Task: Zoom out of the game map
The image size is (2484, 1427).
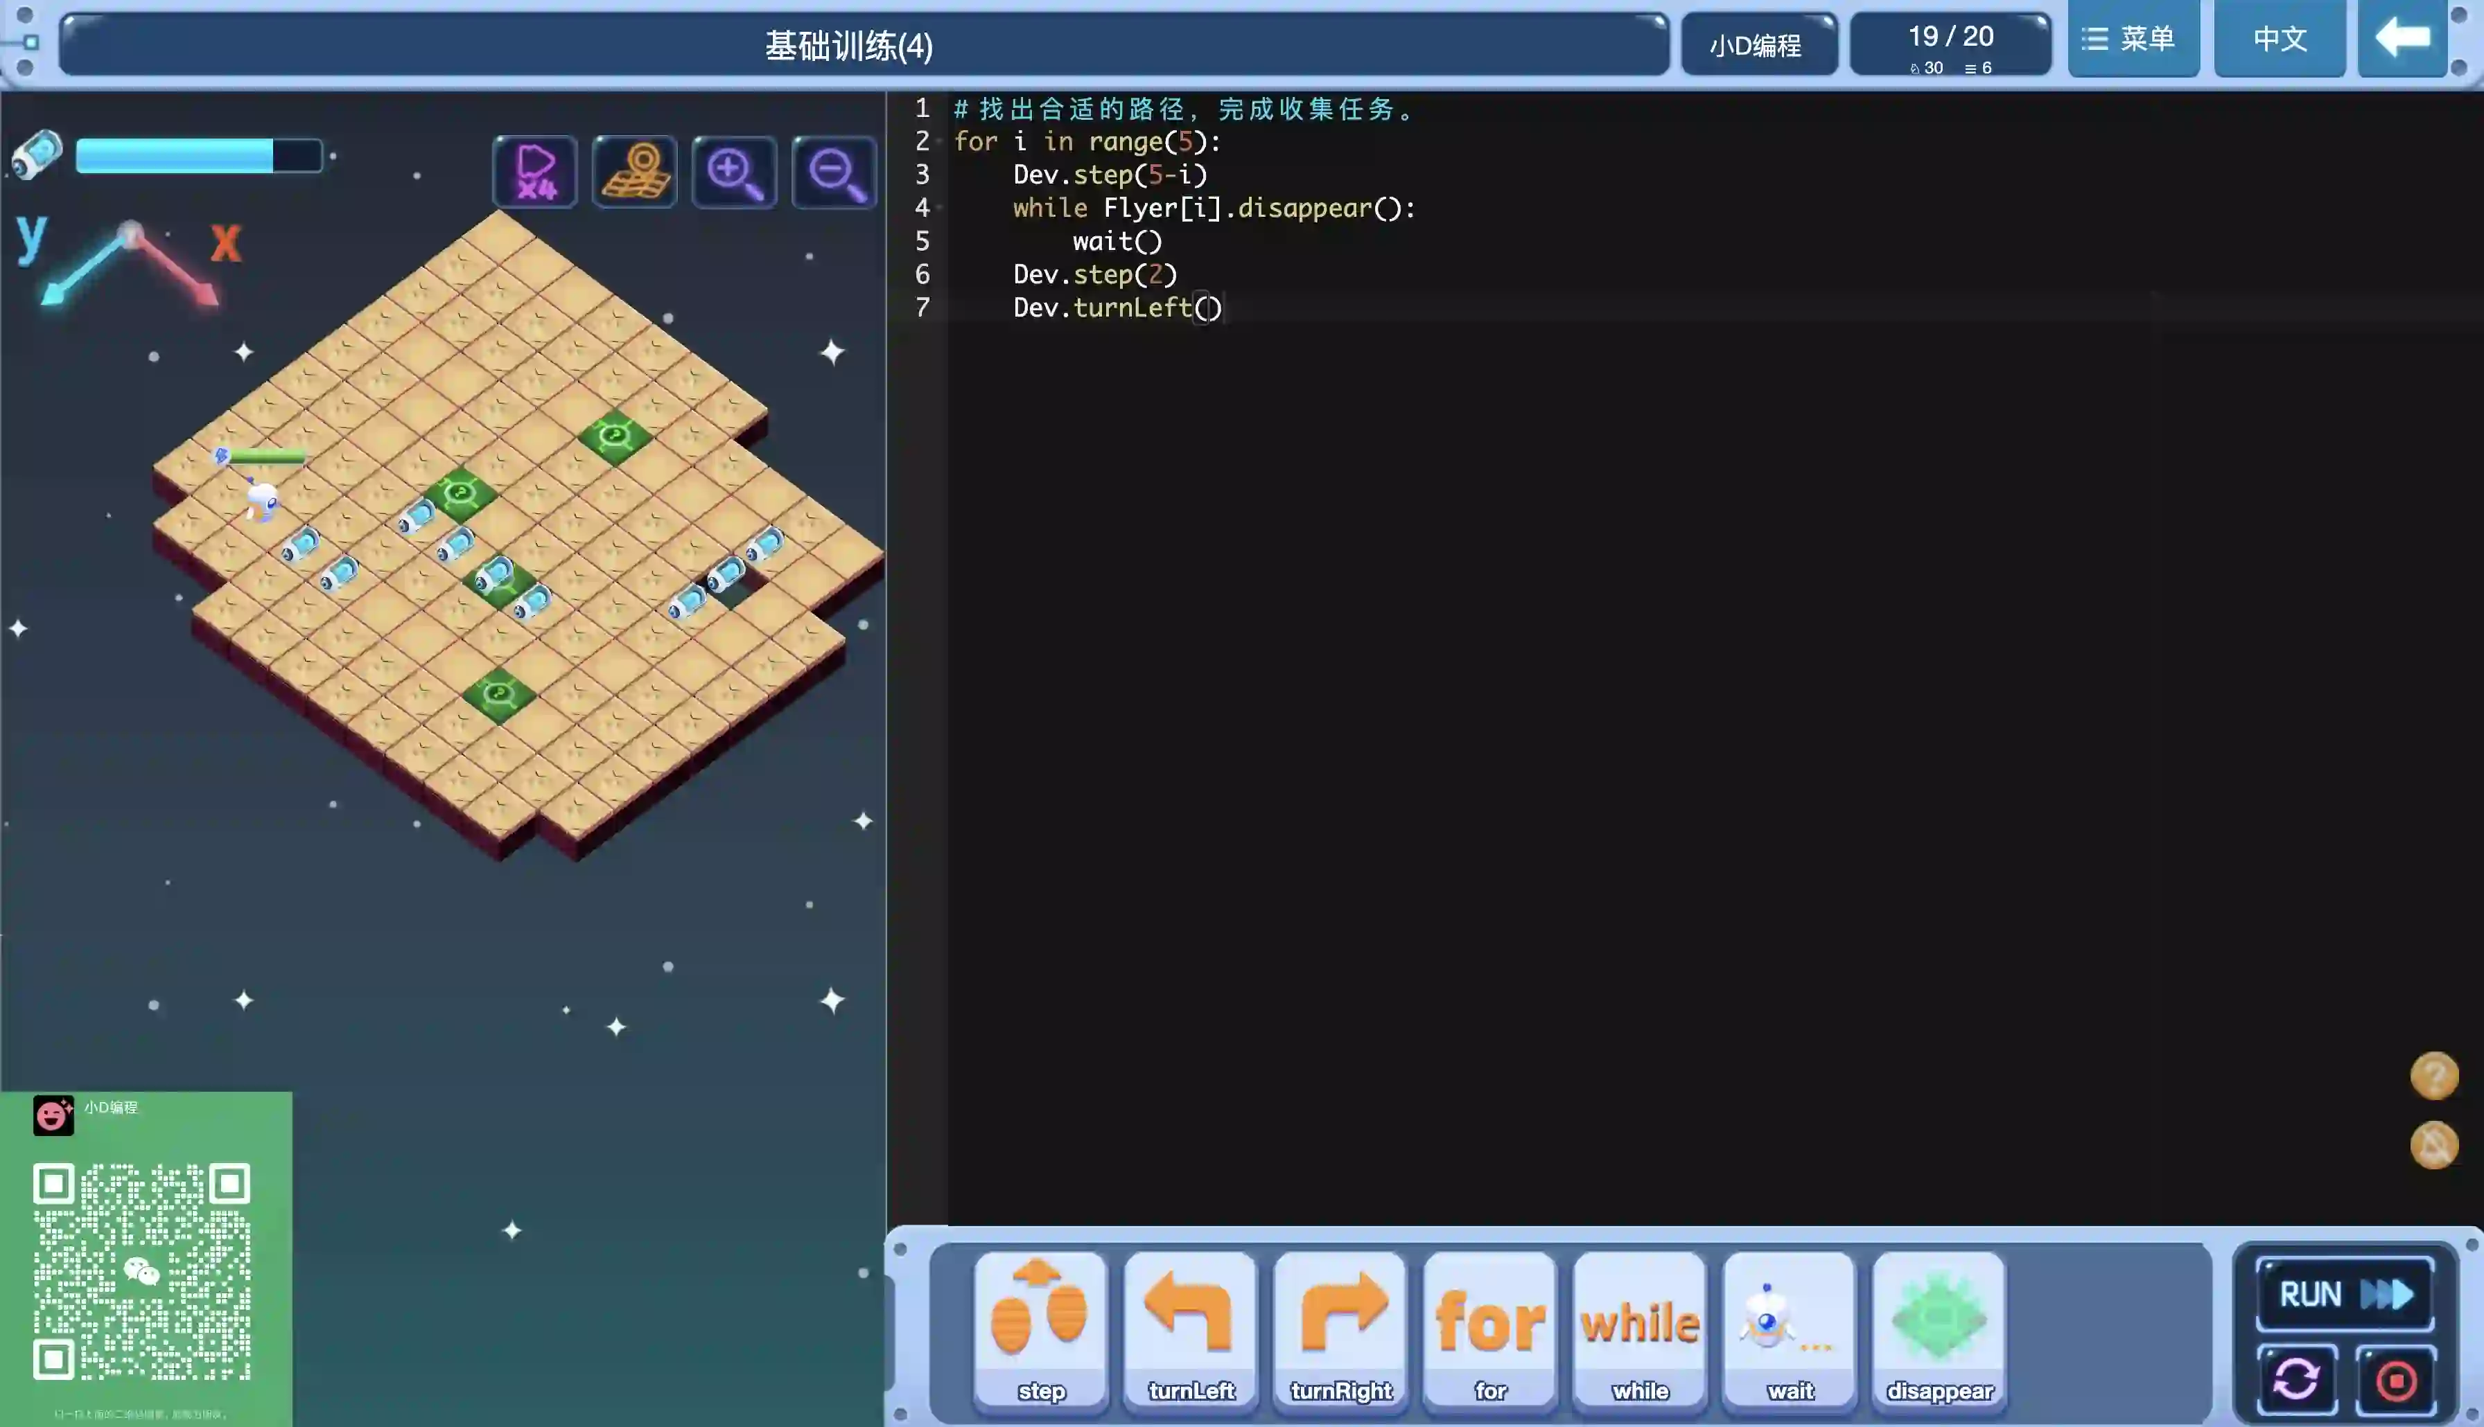Action: coord(834,172)
